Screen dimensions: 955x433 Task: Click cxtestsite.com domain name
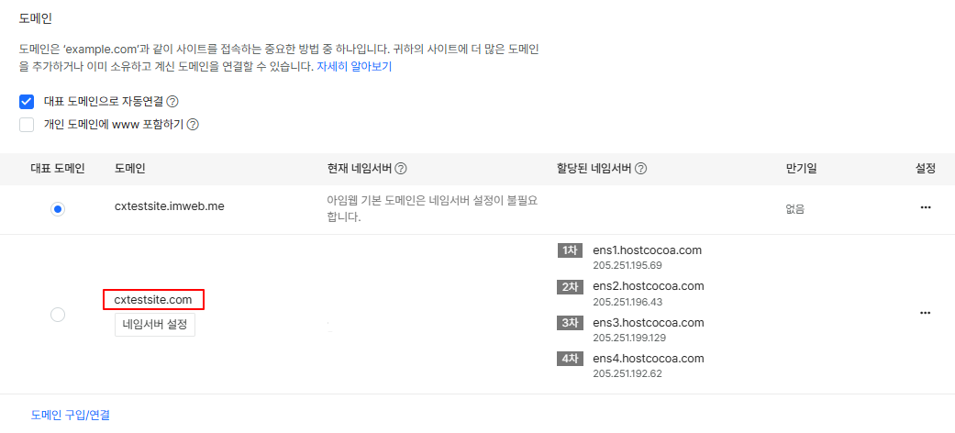(x=153, y=300)
